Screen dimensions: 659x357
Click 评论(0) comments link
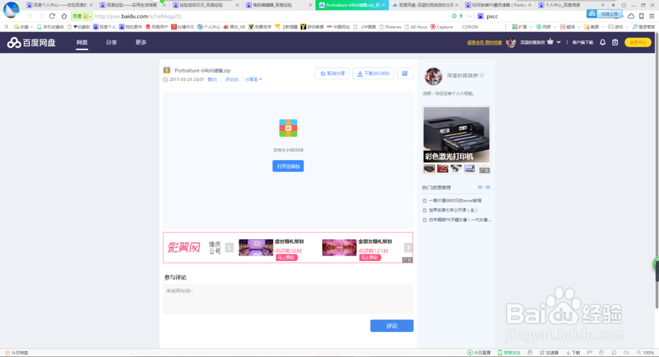click(x=231, y=80)
